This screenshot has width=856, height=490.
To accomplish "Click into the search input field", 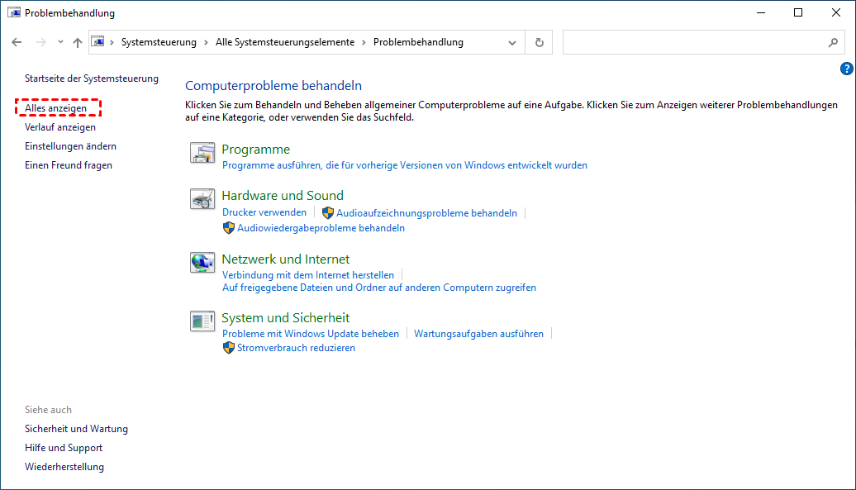I will point(694,42).
